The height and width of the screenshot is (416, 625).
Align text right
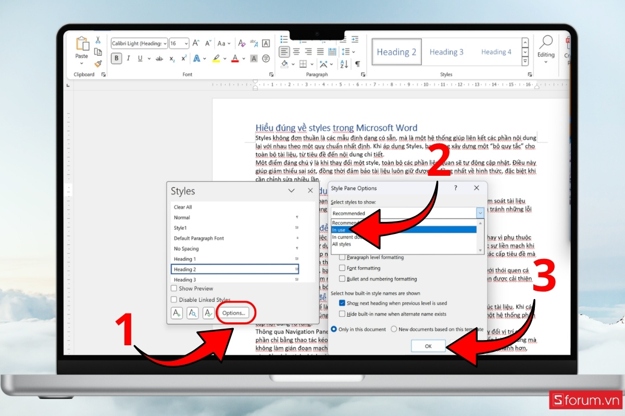[308, 51]
